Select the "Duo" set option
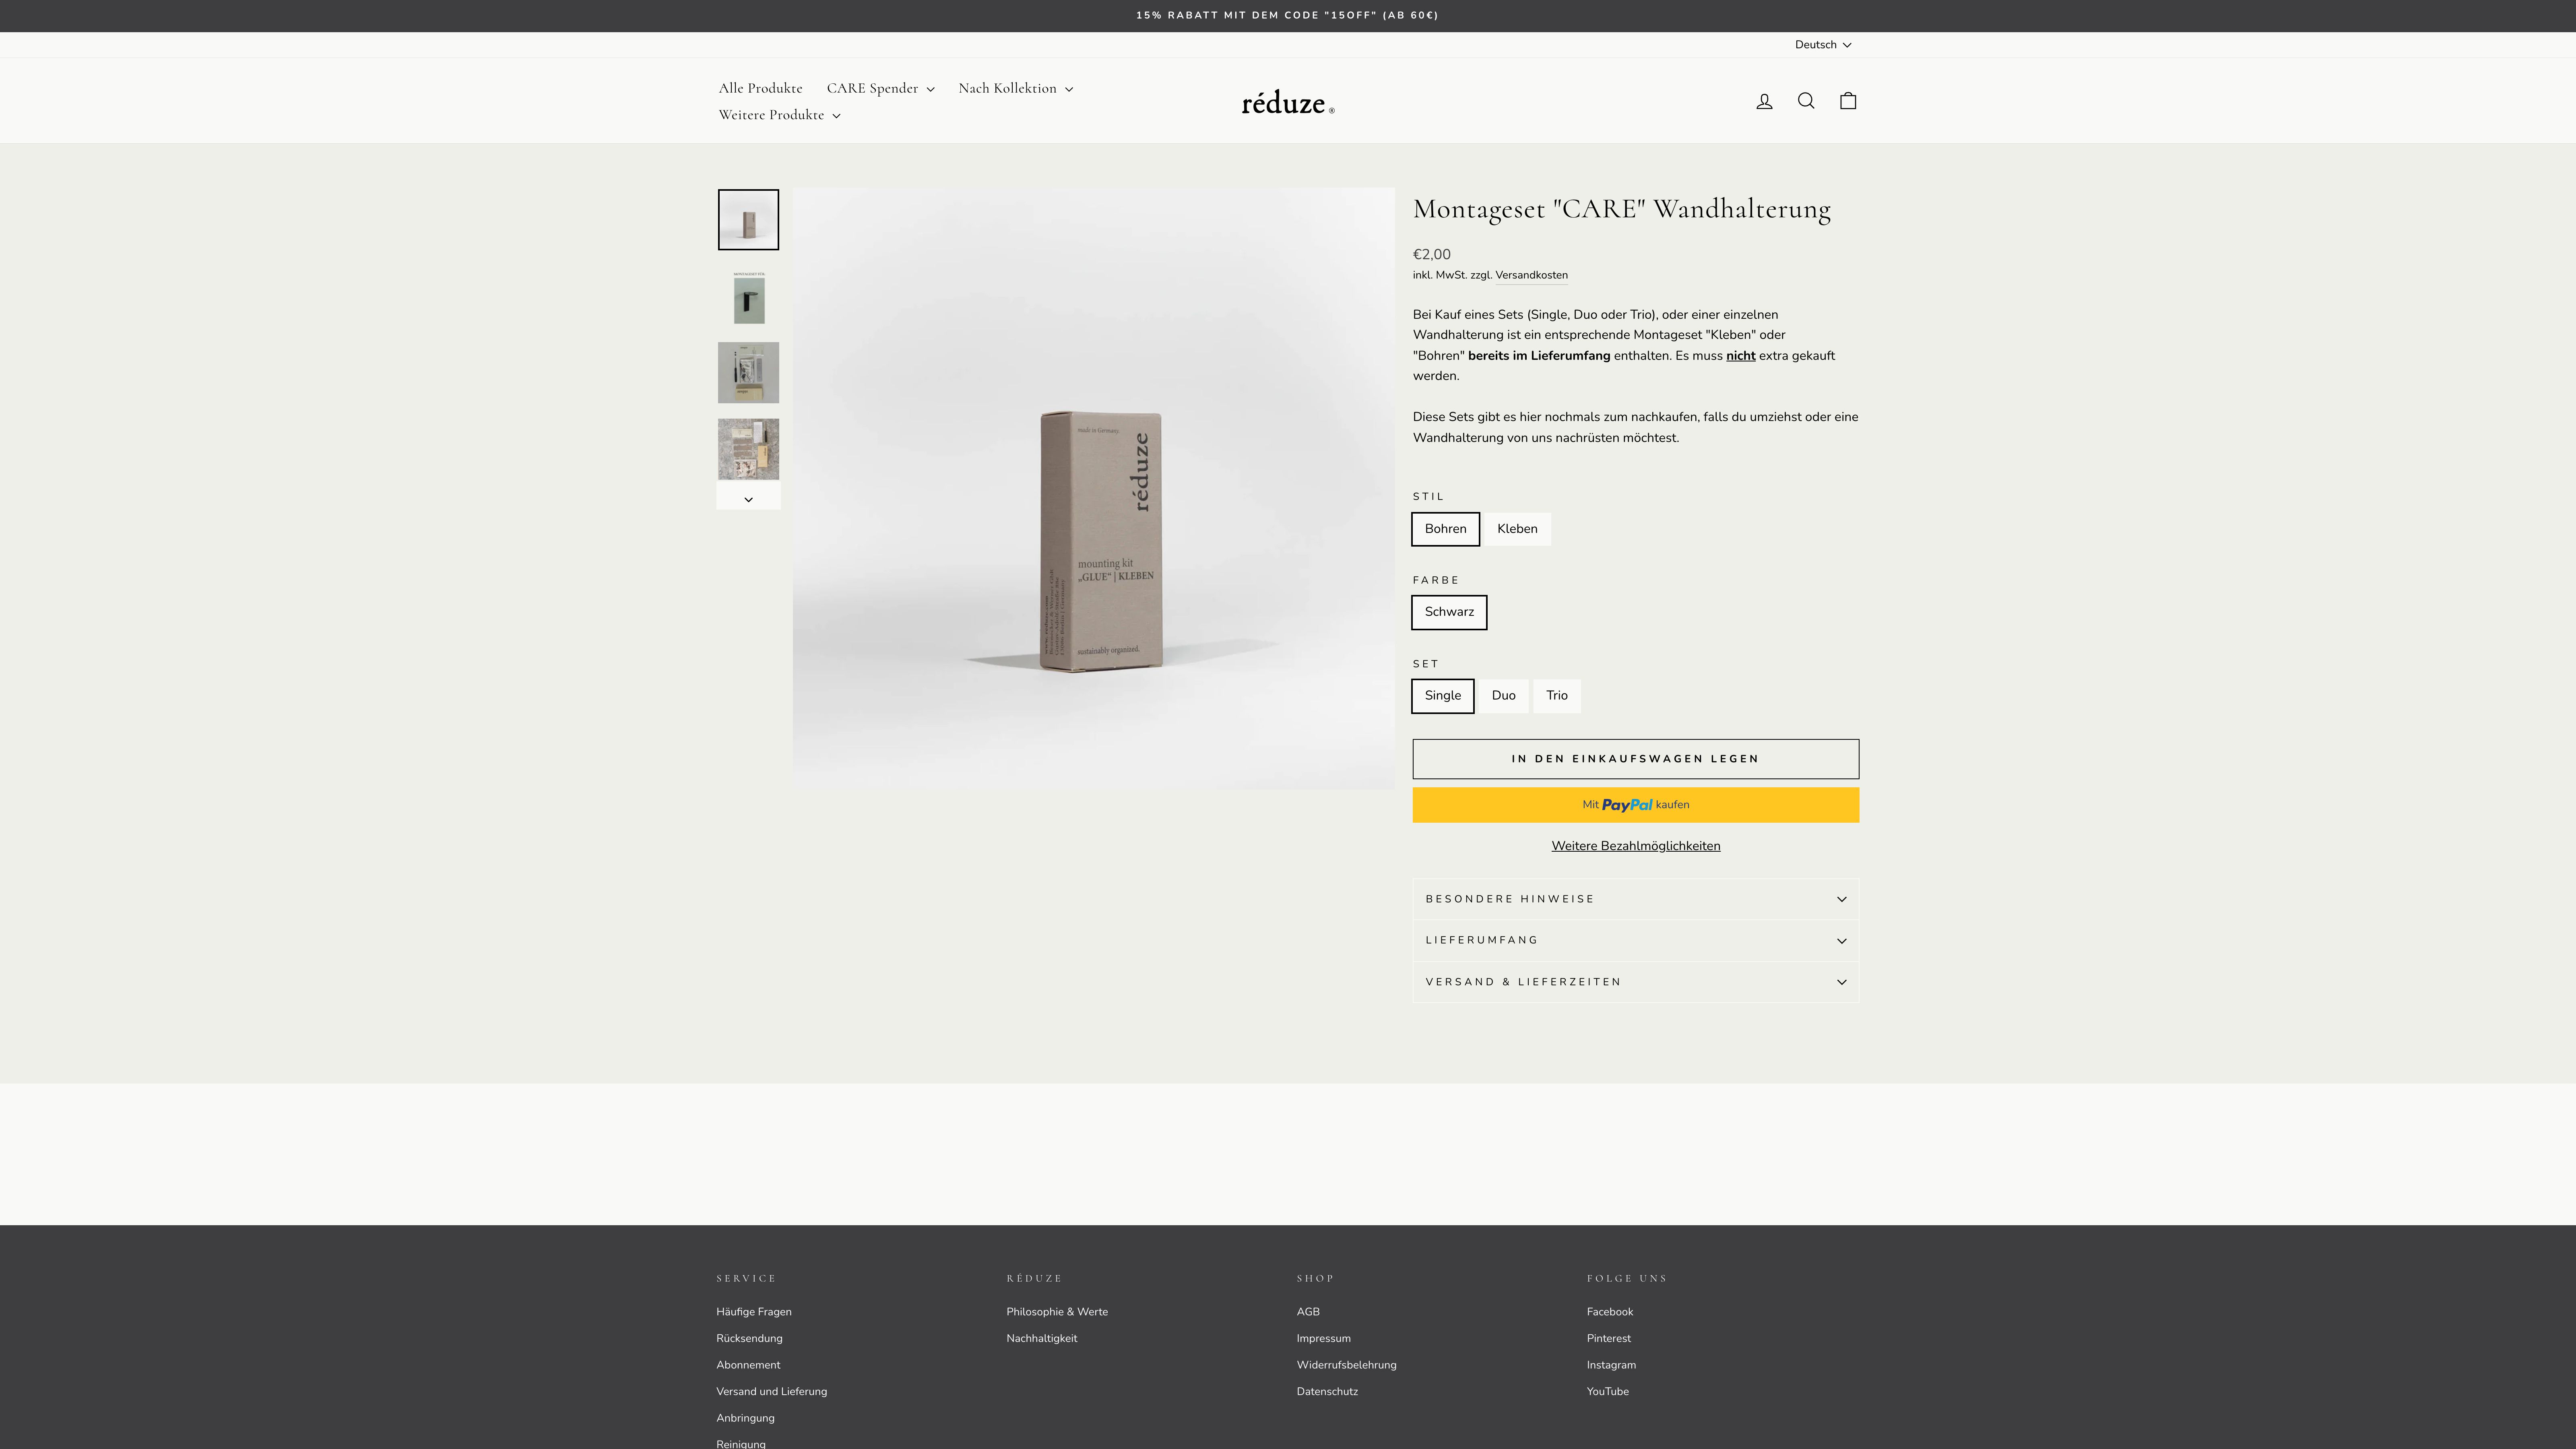This screenshot has width=2576, height=1449. 1503,696
